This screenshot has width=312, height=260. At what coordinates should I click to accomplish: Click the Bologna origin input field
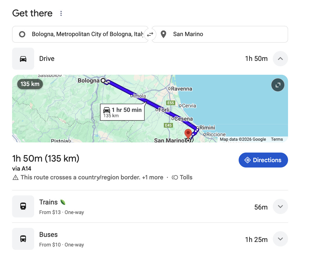pos(85,34)
